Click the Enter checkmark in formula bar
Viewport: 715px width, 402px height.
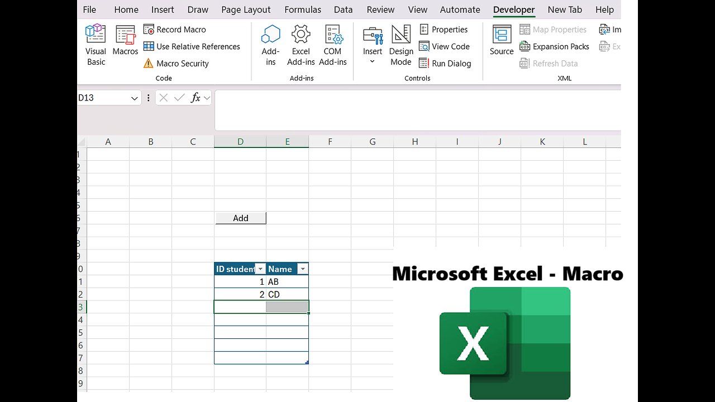179,98
